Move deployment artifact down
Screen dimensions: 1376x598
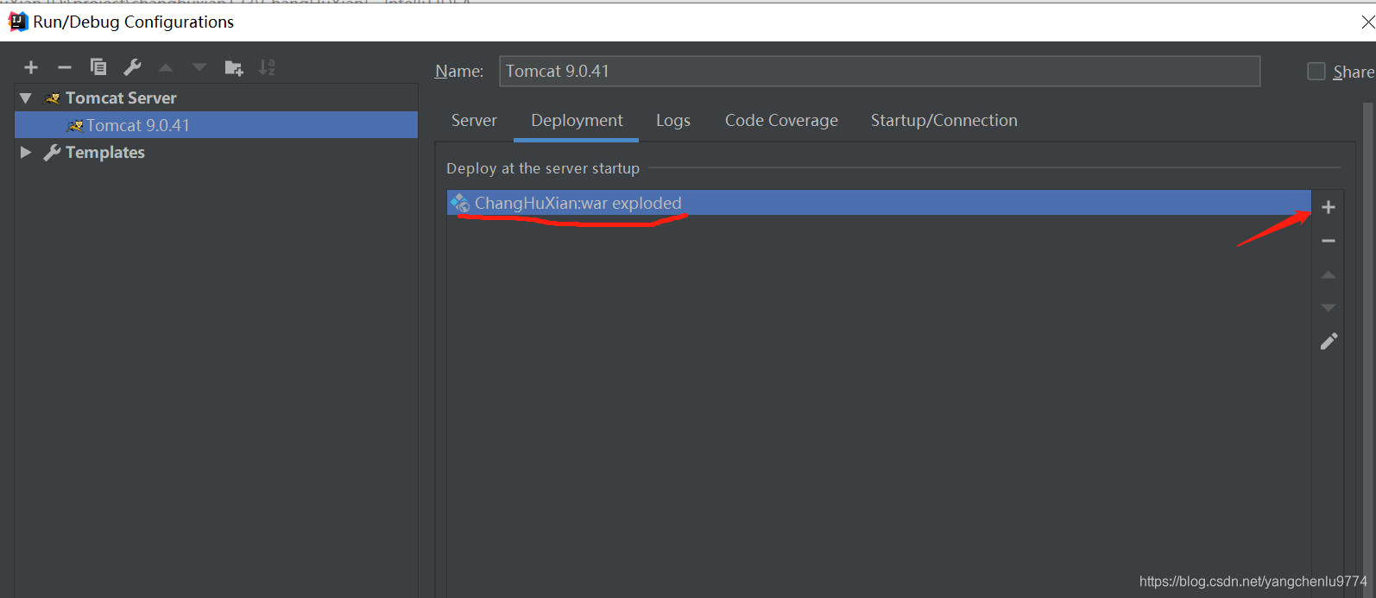1329,308
